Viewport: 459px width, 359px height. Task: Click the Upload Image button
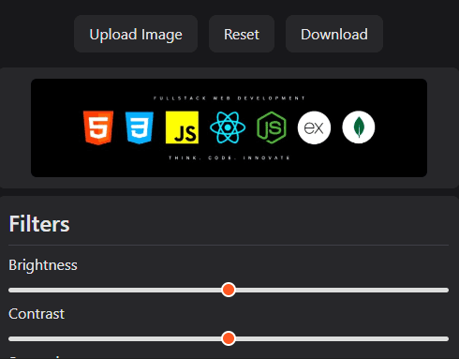(136, 34)
